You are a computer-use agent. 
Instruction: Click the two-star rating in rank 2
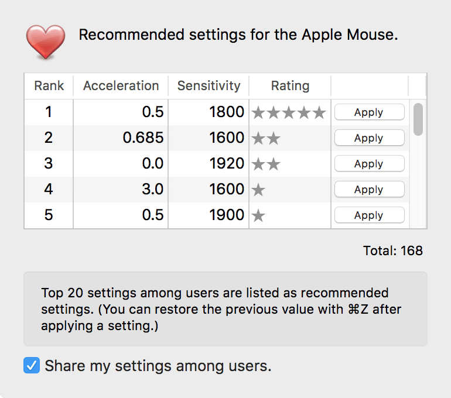click(266, 138)
